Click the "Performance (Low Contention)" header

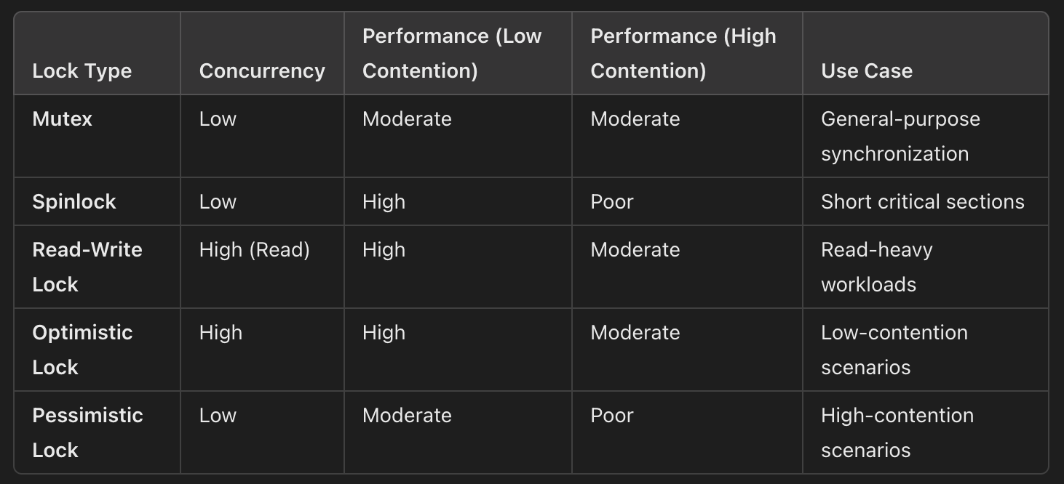(452, 53)
